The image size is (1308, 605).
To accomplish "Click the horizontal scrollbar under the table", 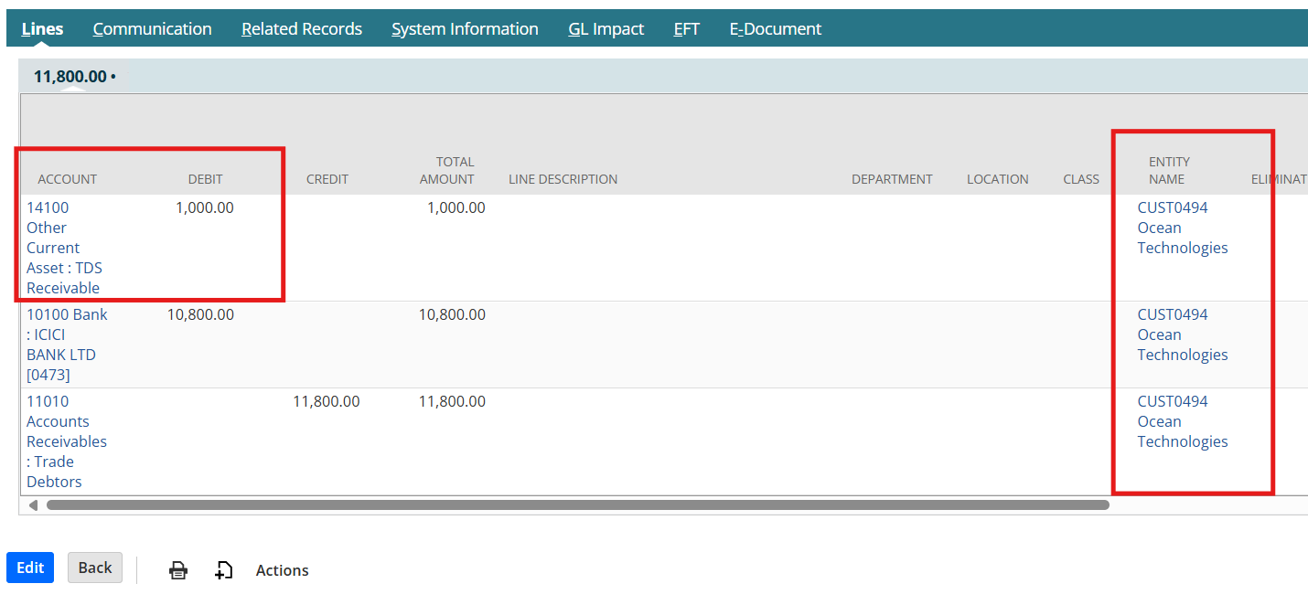I will tap(576, 504).
